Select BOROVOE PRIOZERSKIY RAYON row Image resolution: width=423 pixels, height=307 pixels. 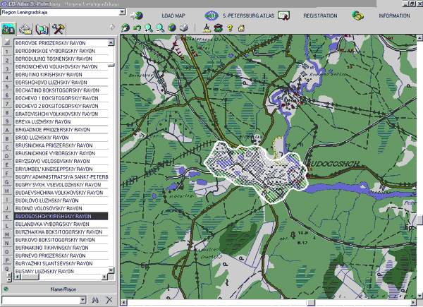(x=61, y=43)
